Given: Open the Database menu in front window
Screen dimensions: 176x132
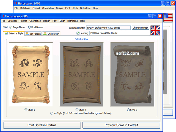Looking at the screenshot, I should click(x=12, y=21).
